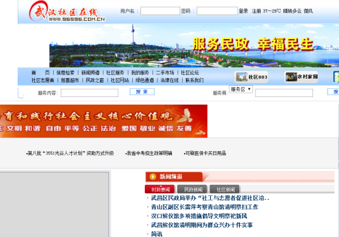Viewport: 339px width, 237px height.
Task: Open 社区论坛 in the navigation menu
Action: tap(190, 73)
